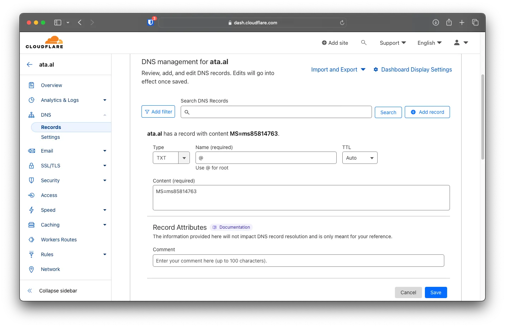Click the Email envelope icon
Screen dimensions: 505x327
coord(31,151)
